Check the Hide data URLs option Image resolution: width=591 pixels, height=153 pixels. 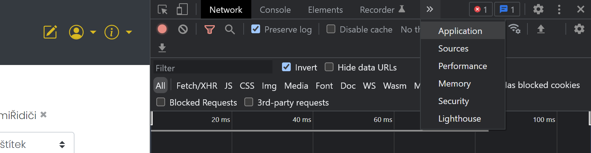329,67
